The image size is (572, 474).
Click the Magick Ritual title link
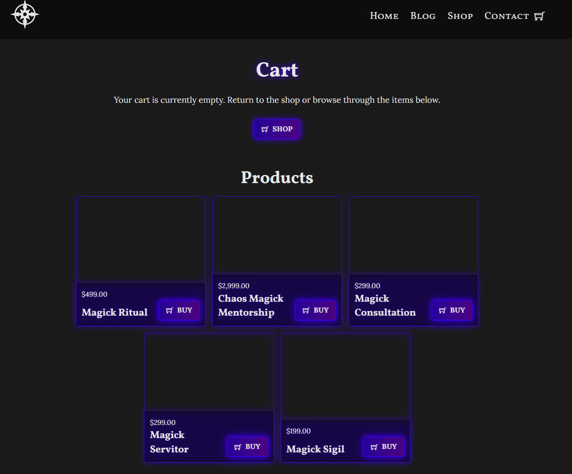(x=115, y=312)
